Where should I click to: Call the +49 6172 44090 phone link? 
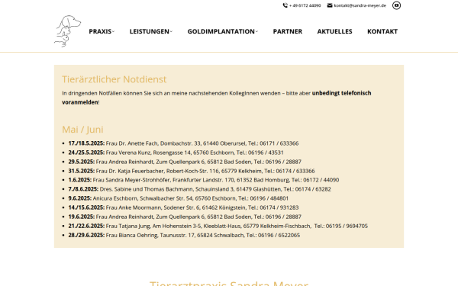click(305, 5)
